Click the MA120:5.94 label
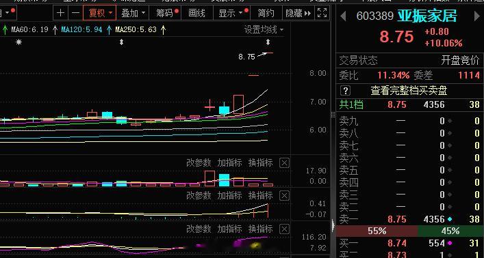Image resolution: width=484 pixels, height=258 pixels. [81, 30]
